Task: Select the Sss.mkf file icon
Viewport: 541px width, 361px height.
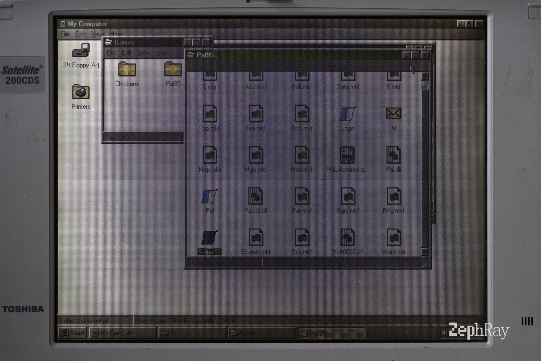Action: [302, 237]
